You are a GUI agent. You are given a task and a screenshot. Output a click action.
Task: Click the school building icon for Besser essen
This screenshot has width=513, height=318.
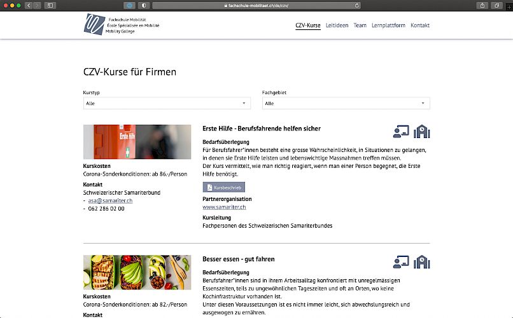421,262
